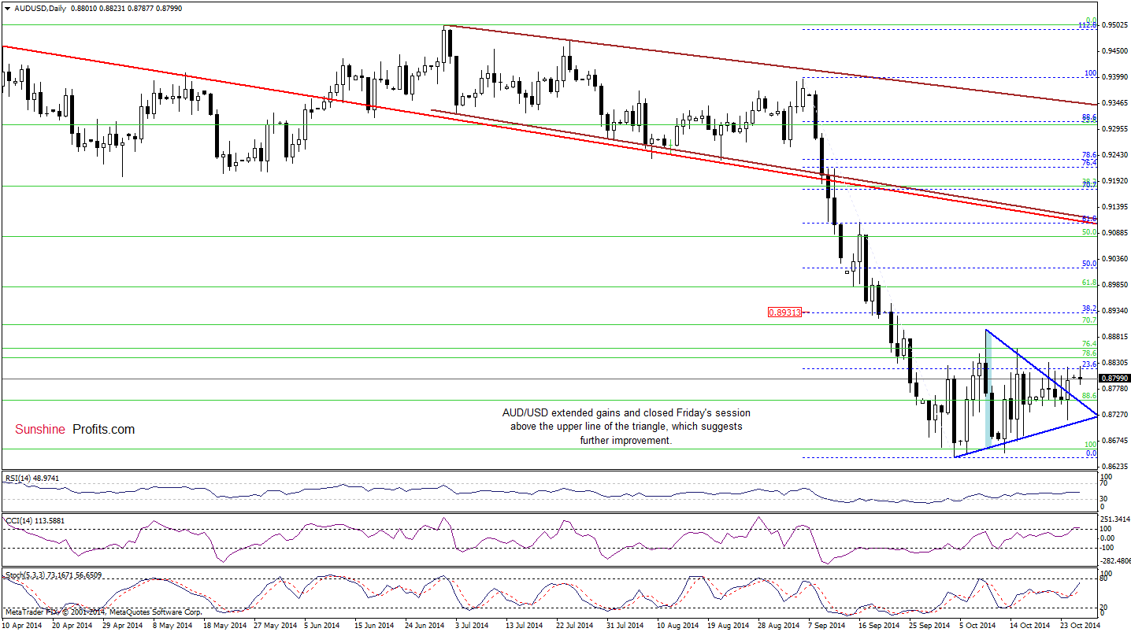Click the 10 Apr 2014 date label
The height and width of the screenshot is (632, 1131).
[23, 626]
